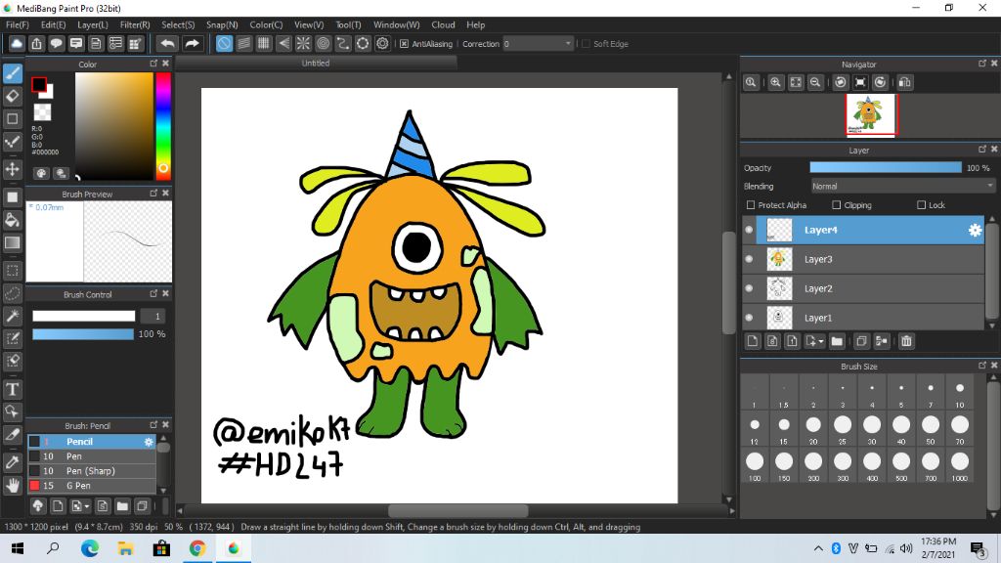
Task: Hide Layer1 visibility
Action: (749, 318)
